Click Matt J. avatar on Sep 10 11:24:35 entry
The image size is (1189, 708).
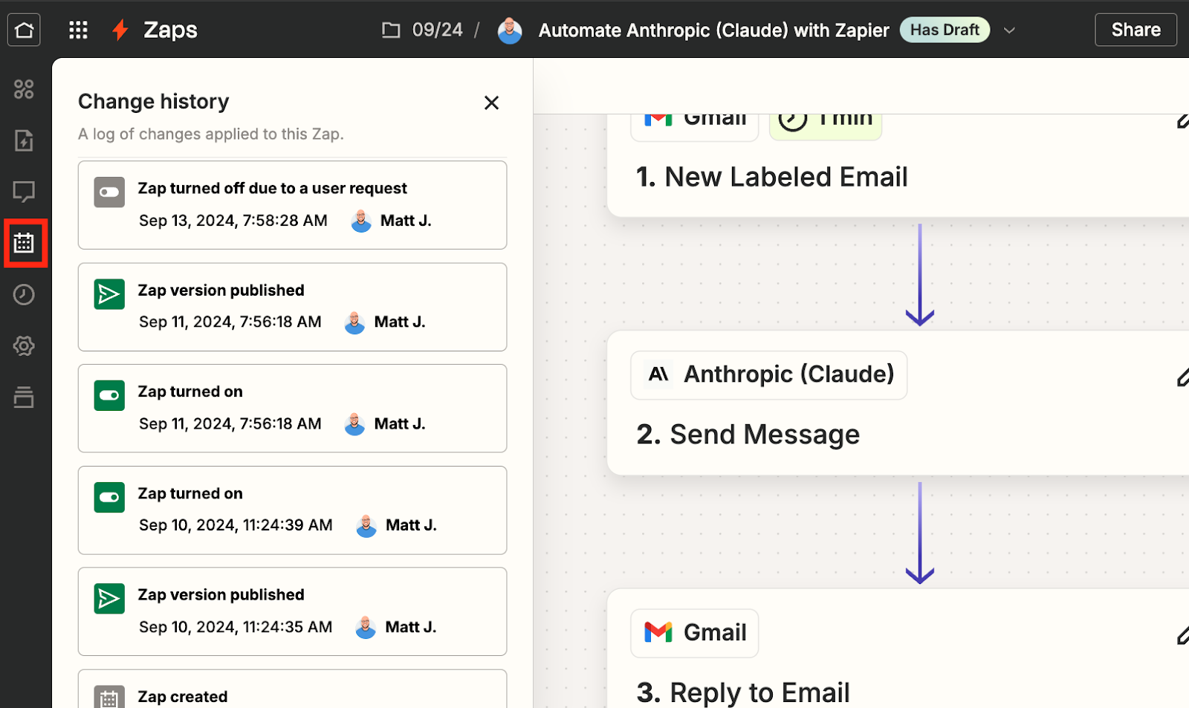tap(366, 627)
